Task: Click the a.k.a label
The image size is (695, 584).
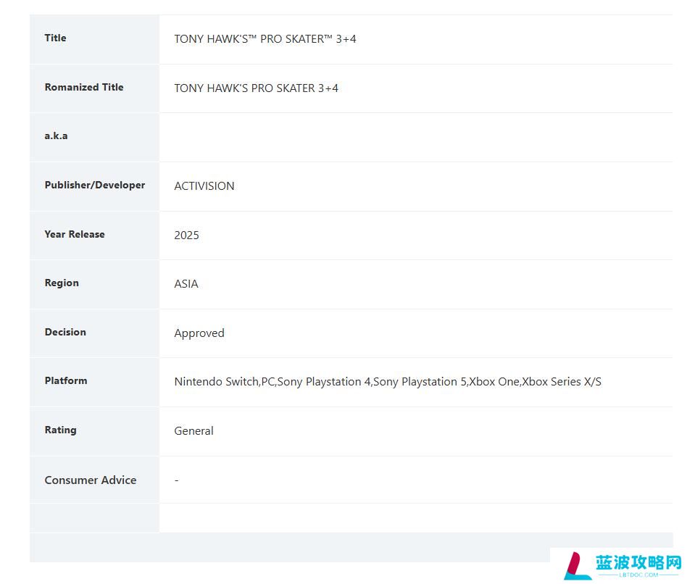Action: click(56, 136)
